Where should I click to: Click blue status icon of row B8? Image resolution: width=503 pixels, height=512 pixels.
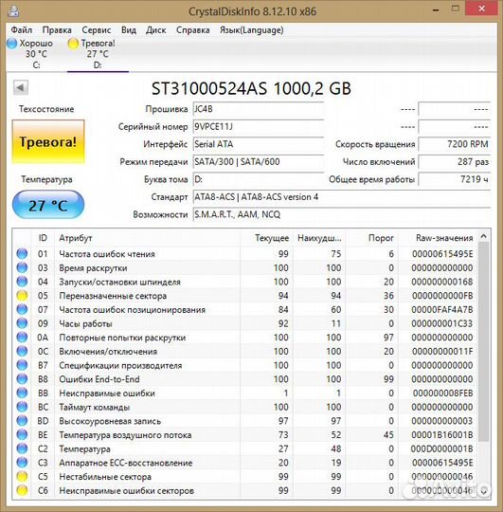[x=22, y=379]
